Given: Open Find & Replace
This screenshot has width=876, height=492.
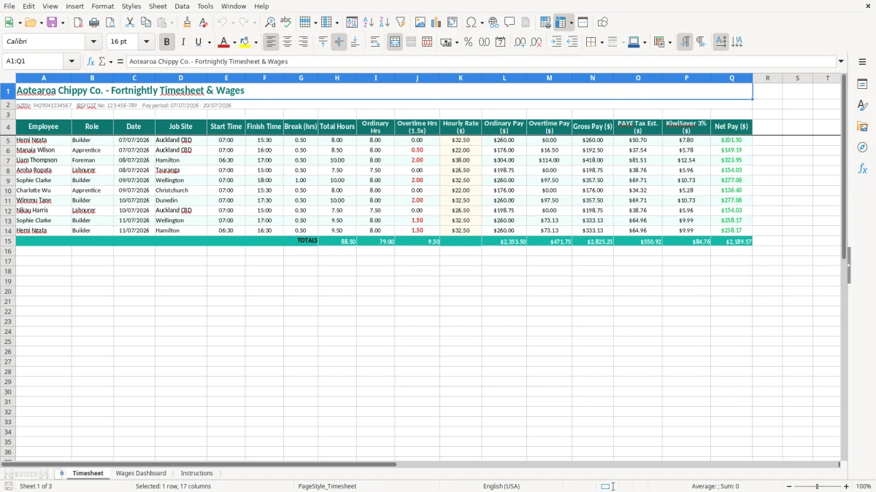Looking at the screenshot, I should (270, 23).
